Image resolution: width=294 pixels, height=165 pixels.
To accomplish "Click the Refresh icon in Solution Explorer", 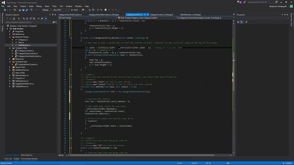I will pyautogui.click(x=27, y=18).
